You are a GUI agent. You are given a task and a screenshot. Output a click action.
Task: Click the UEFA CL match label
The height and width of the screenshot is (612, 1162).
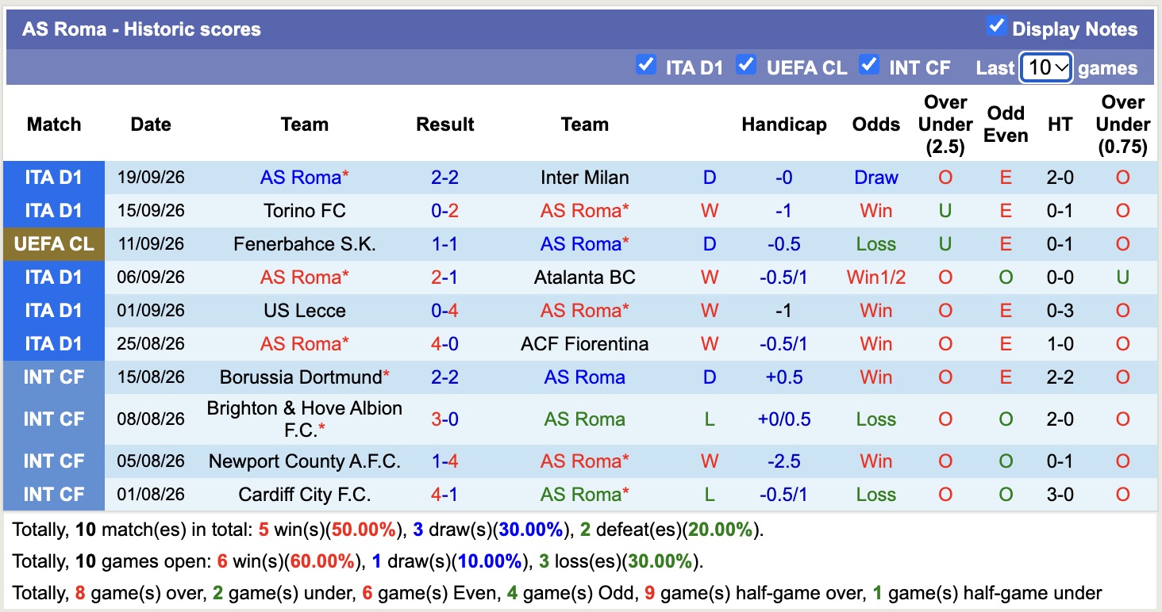click(x=54, y=244)
